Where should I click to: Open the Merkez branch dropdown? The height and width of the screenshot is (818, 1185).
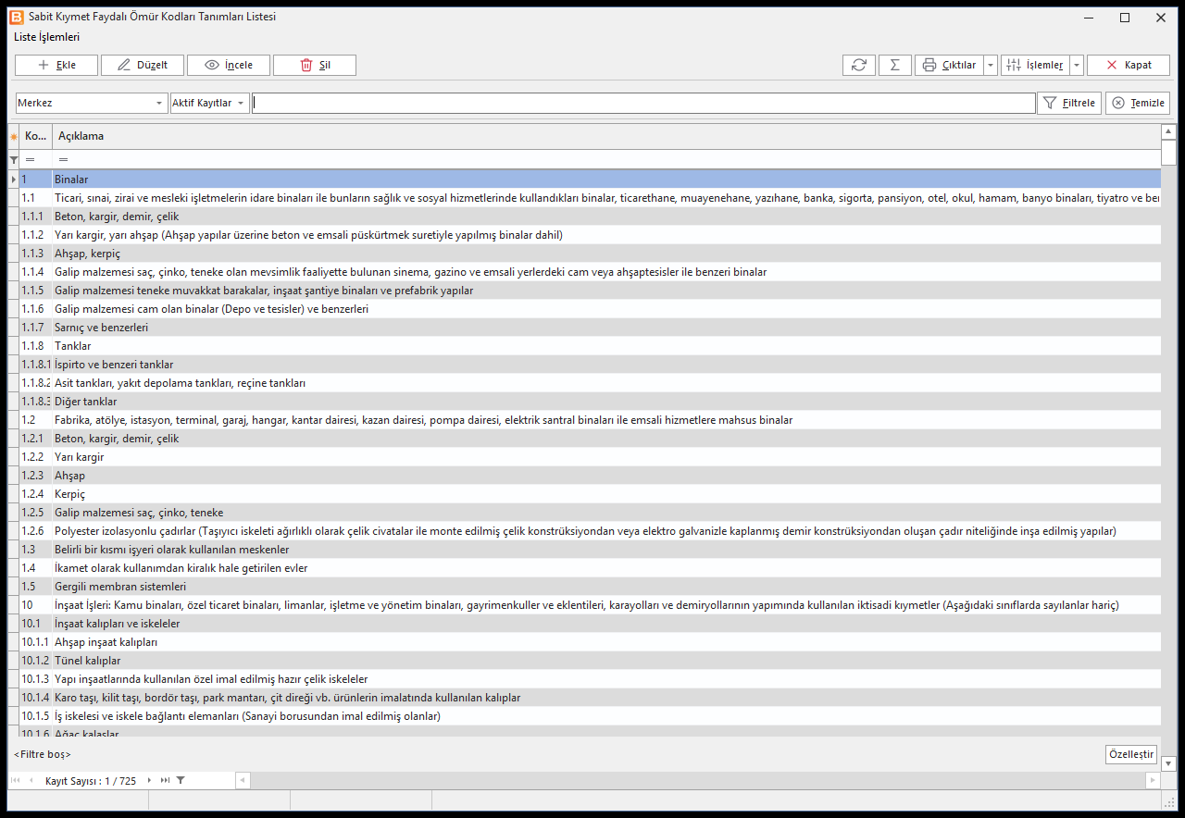pos(91,103)
